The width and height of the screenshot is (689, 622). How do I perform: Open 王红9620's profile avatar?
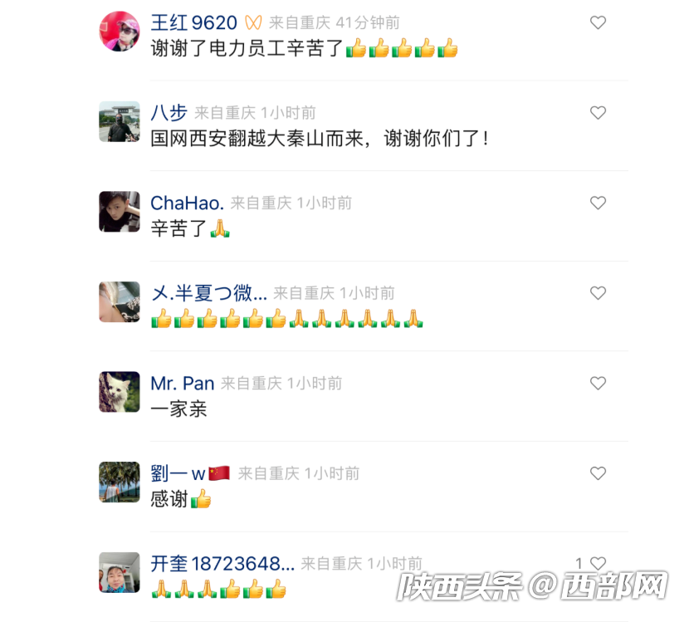pyautogui.click(x=119, y=32)
